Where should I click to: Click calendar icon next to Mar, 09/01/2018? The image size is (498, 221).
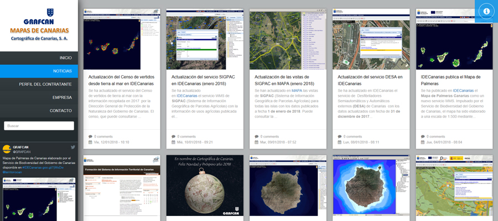click(x=257, y=142)
